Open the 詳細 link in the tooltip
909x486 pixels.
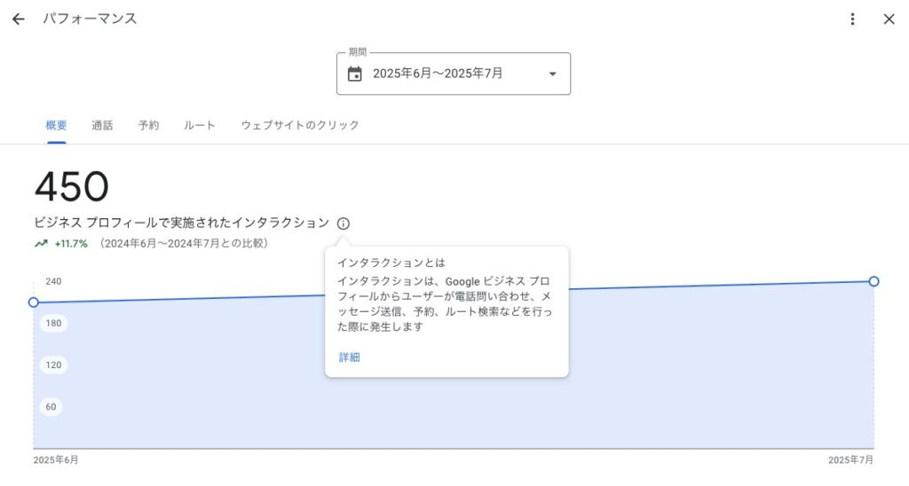click(x=350, y=357)
